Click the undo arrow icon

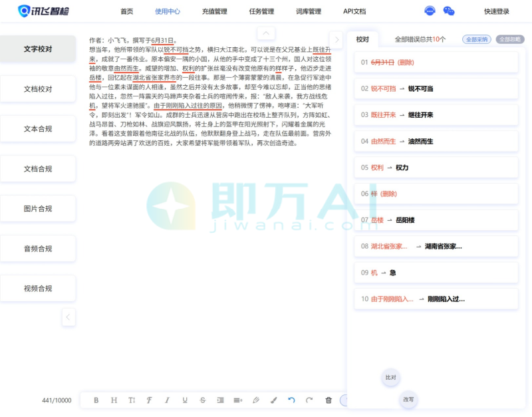tap(291, 400)
